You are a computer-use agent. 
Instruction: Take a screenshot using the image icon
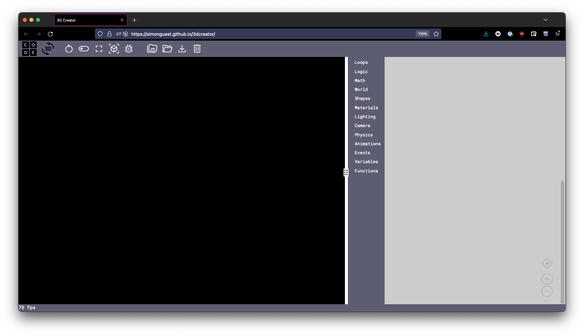(152, 49)
